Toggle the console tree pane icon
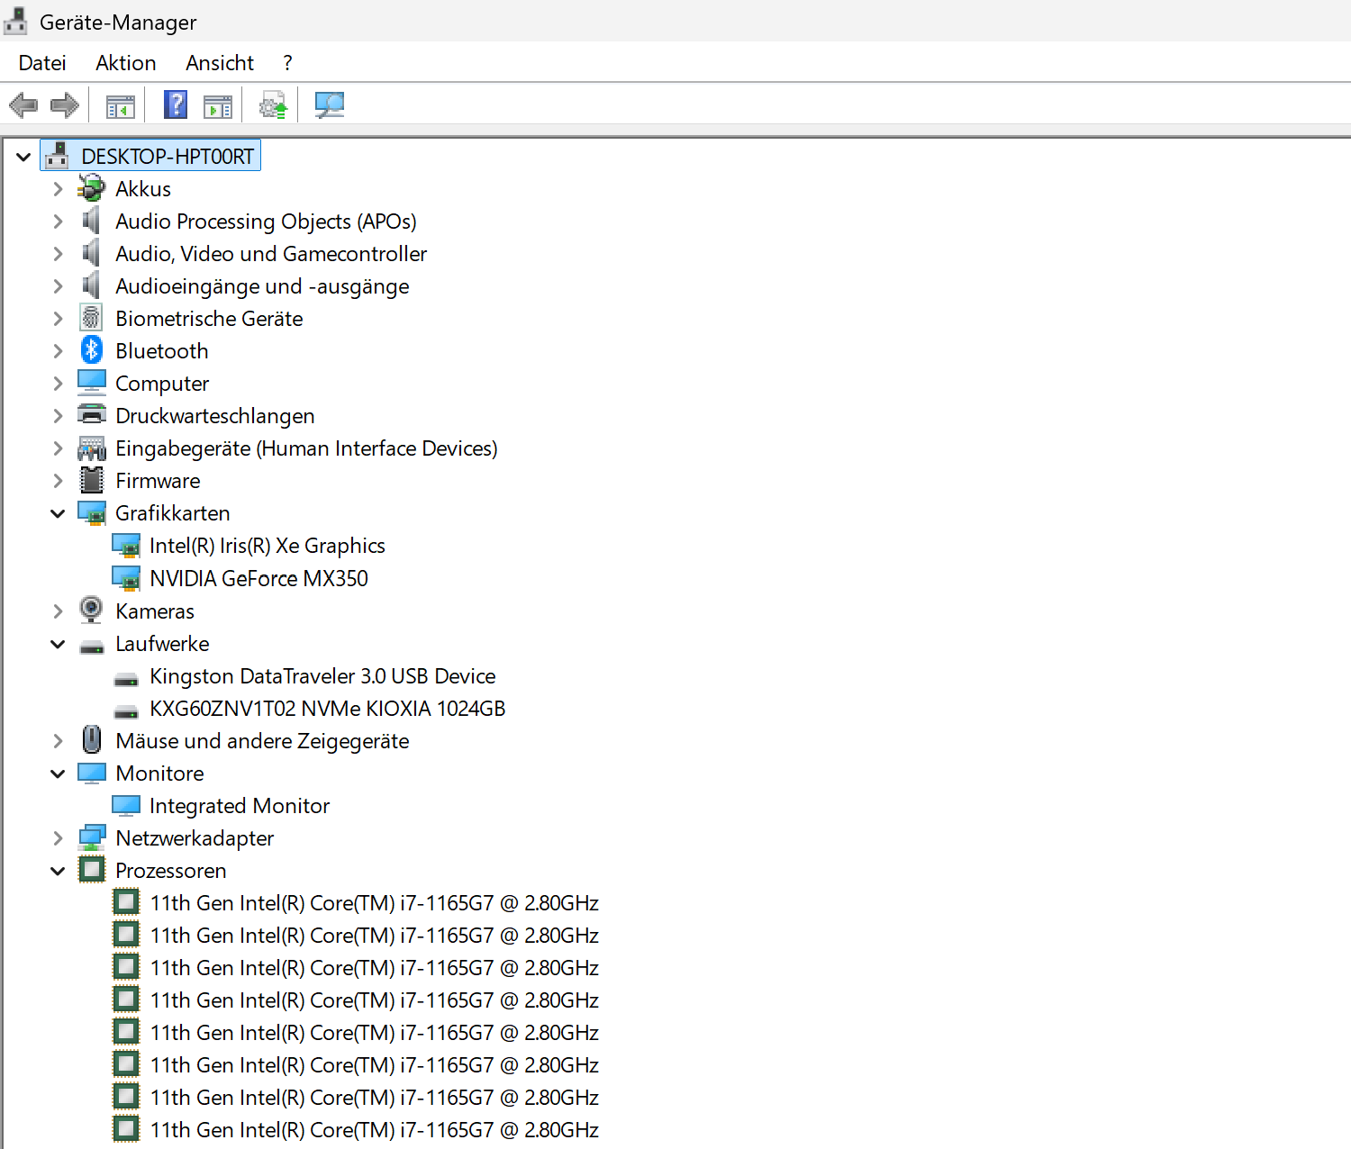This screenshot has height=1149, width=1351. [x=121, y=106]
